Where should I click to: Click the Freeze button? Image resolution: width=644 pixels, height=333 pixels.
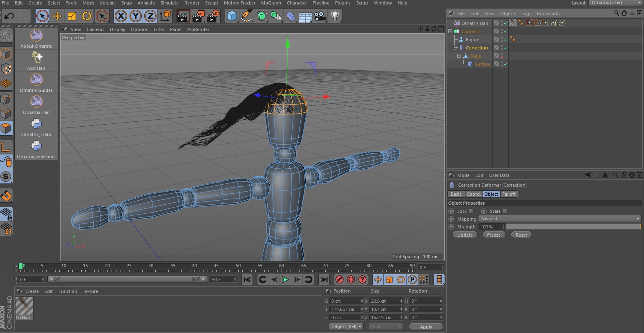[x=494, y=235]
